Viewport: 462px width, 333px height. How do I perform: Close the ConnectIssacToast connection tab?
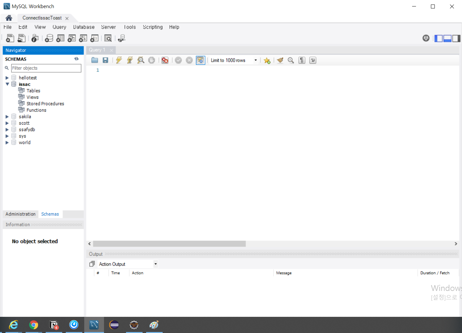(x=67, y=18)
